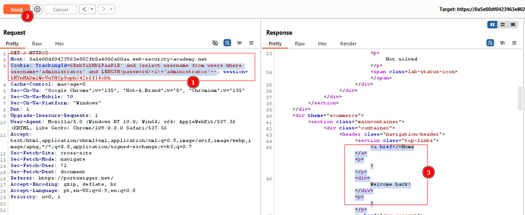
Task: Click 'header class="navigation-header"' line
Action: [x=392, y=134]
